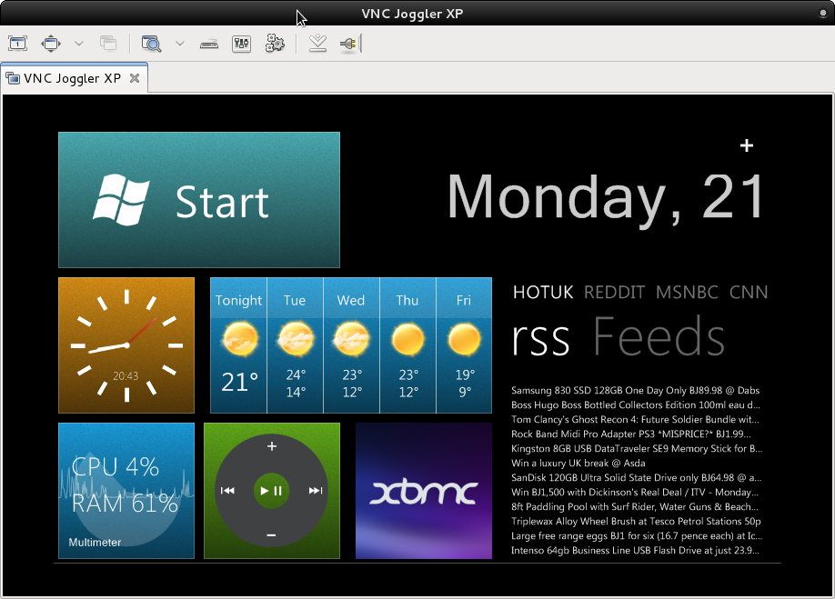Open the Kingston 8GB USB DataTraveler headline
This screenshot has width=835, height=599.
637,448
